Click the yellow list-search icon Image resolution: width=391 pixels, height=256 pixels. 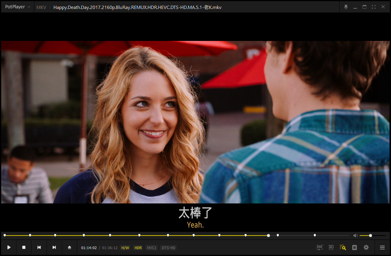[343, 247]
